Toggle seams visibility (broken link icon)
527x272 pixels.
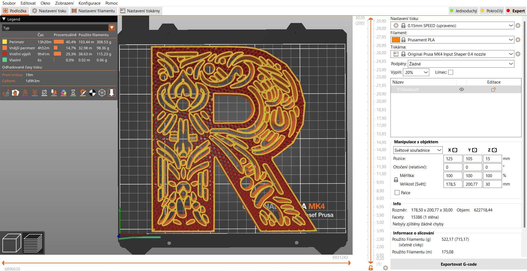[x=44, y=93]
